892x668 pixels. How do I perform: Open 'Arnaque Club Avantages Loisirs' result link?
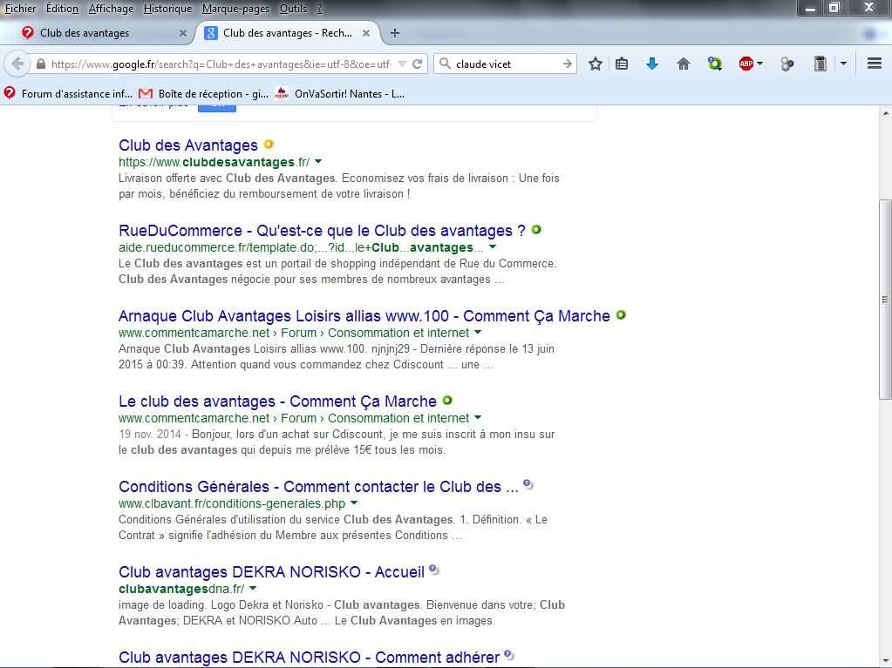(364, 316)
